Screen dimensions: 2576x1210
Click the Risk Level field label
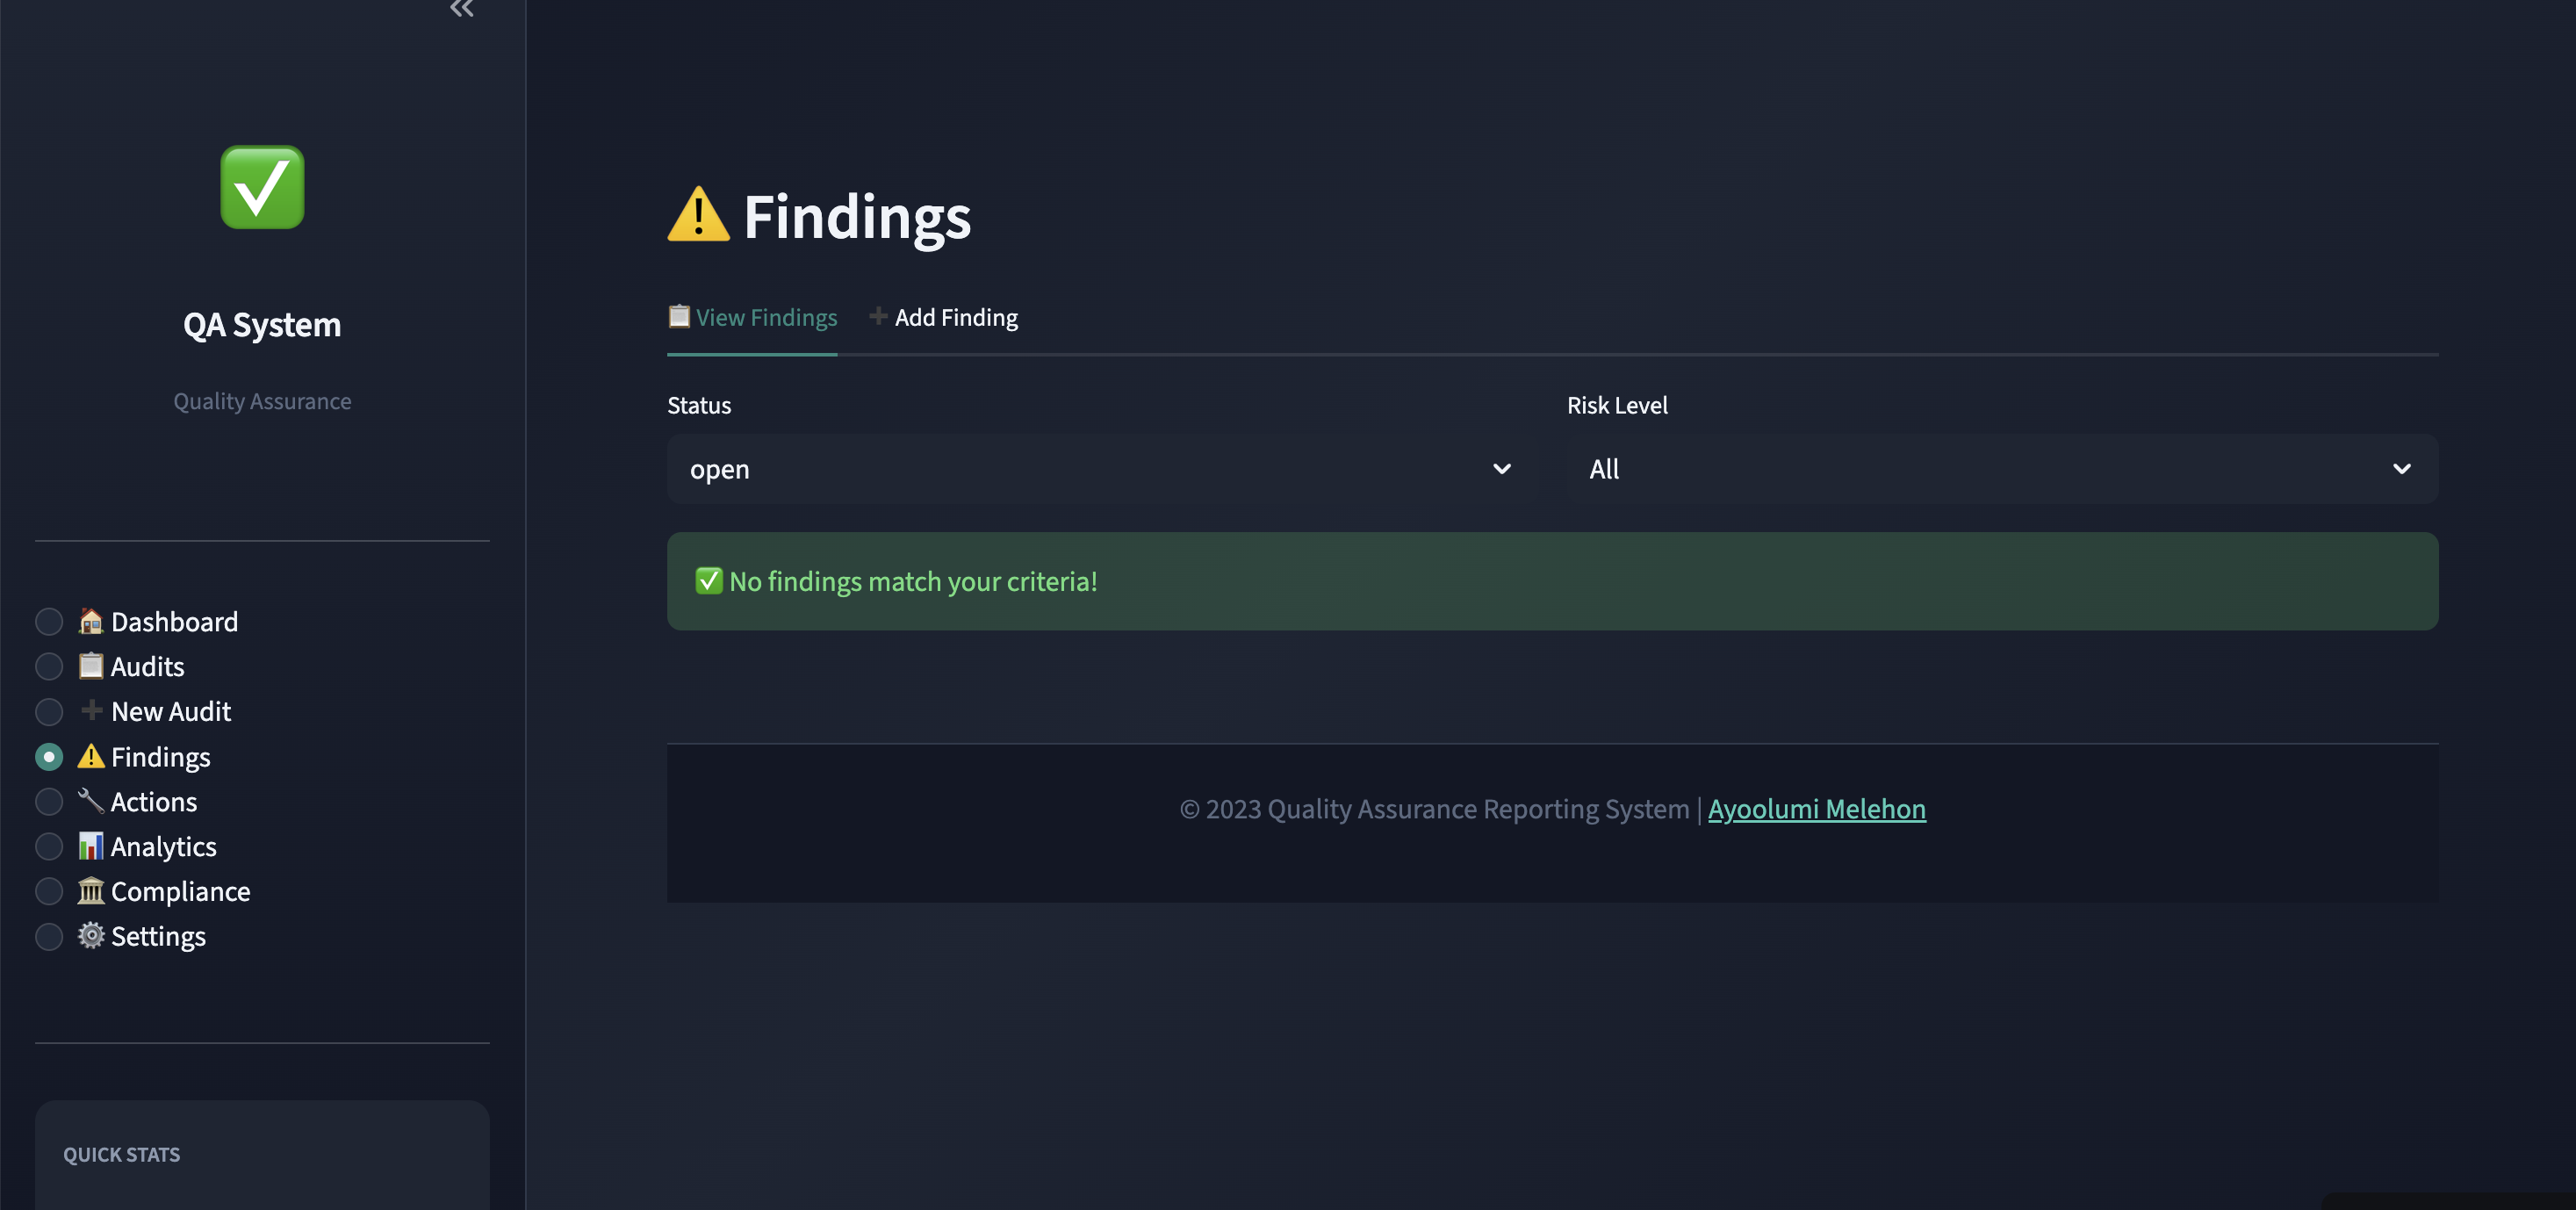[1617, 405]
